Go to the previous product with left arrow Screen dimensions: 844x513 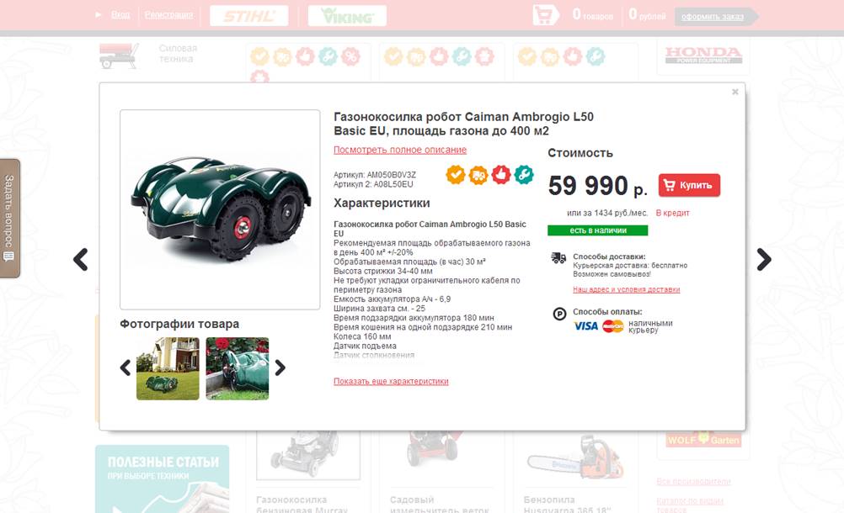81,260
